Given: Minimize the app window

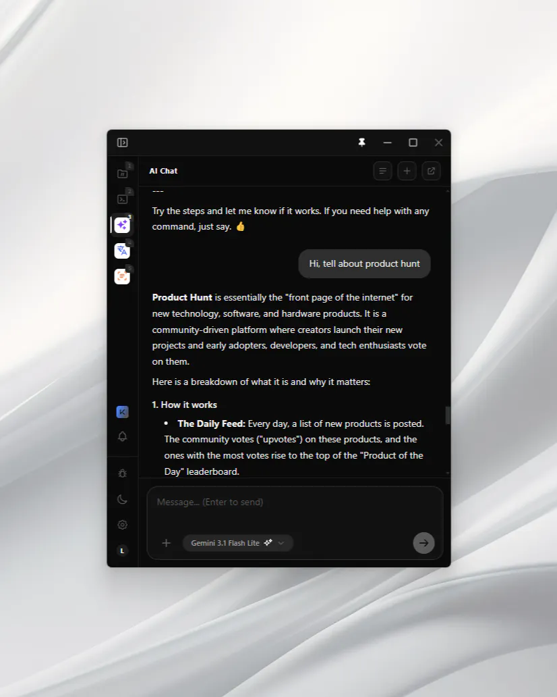Looking at the screenshot, I should tap(388, 143).
